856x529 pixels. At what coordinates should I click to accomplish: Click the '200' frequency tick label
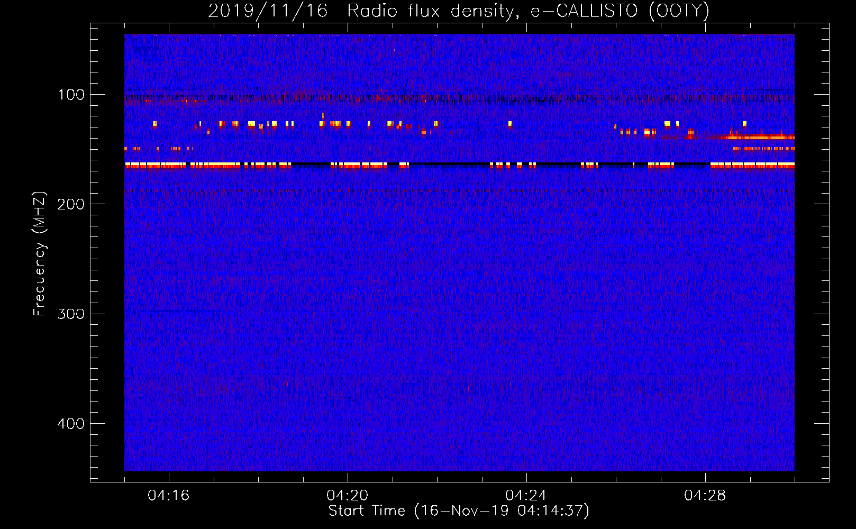click(x=71, y=204)
